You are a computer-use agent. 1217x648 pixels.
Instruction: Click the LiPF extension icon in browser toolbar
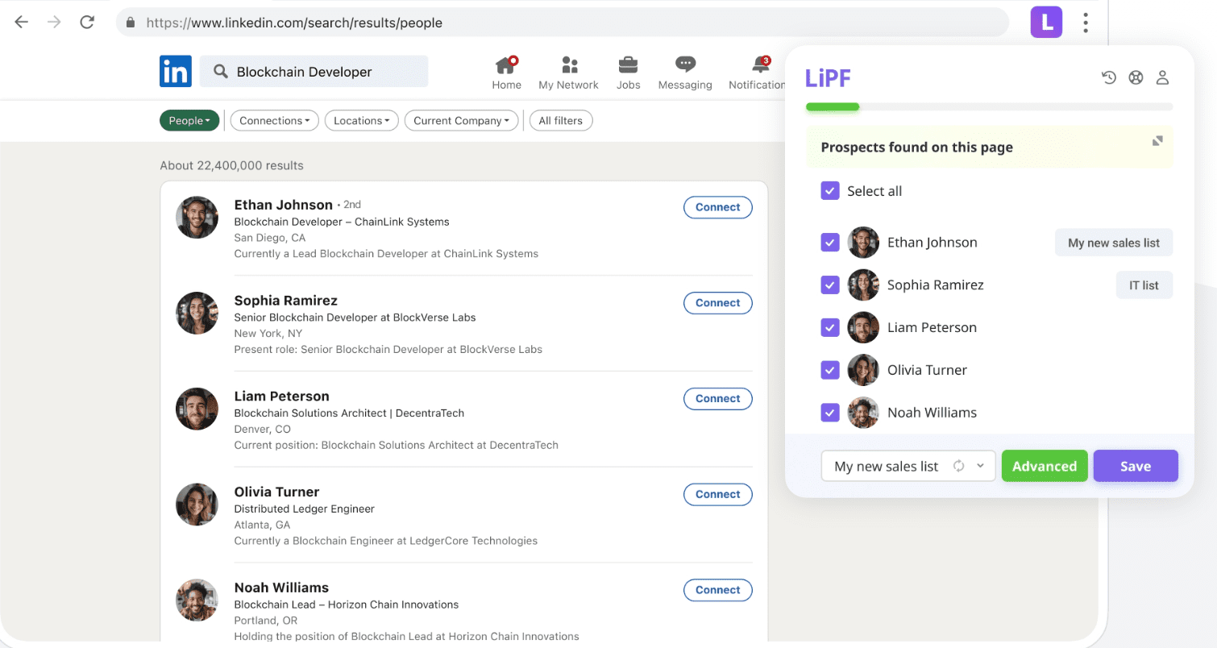click(1046, 22)
